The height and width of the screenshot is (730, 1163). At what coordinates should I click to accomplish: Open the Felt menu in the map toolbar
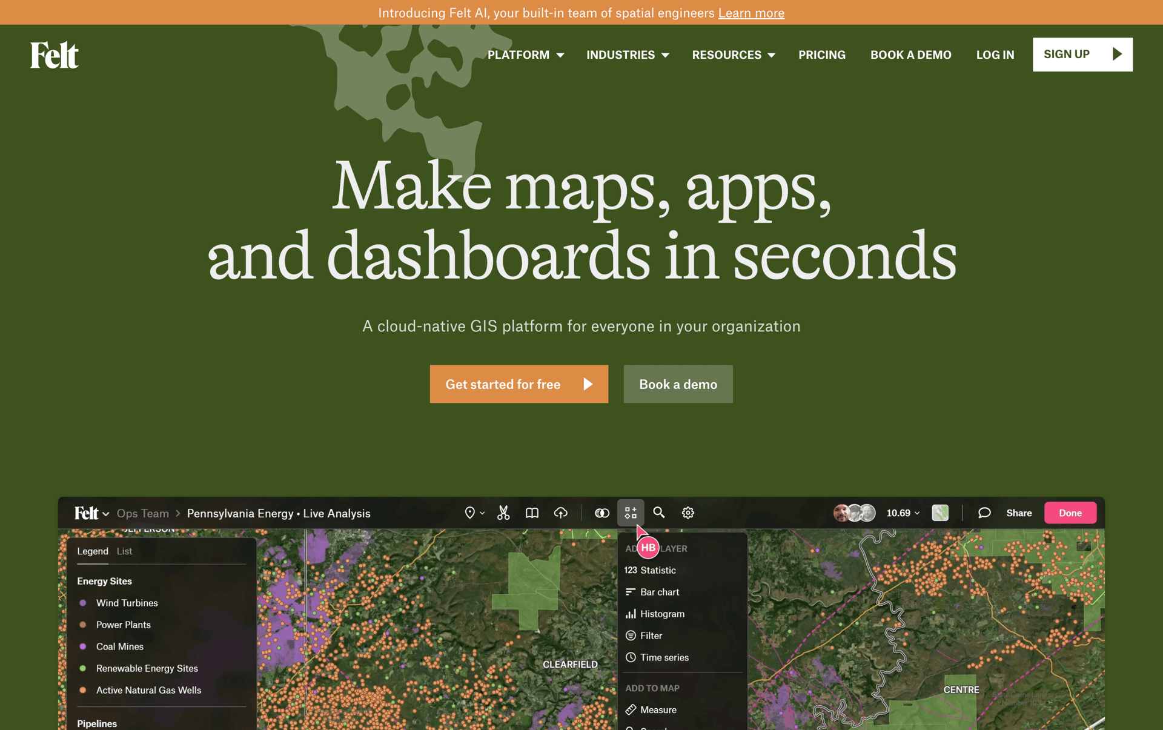click(91, 513)
